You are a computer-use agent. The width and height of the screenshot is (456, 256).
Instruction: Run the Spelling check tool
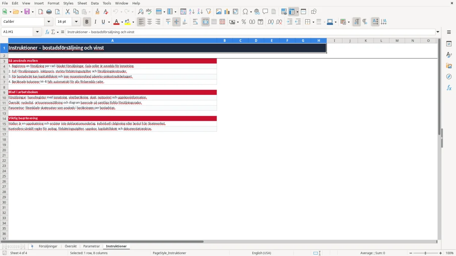[x=149, y=12]
